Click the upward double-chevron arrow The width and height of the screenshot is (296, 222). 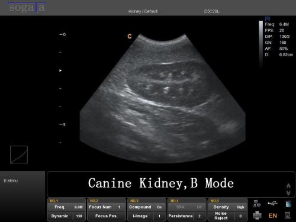coord(288,186)
